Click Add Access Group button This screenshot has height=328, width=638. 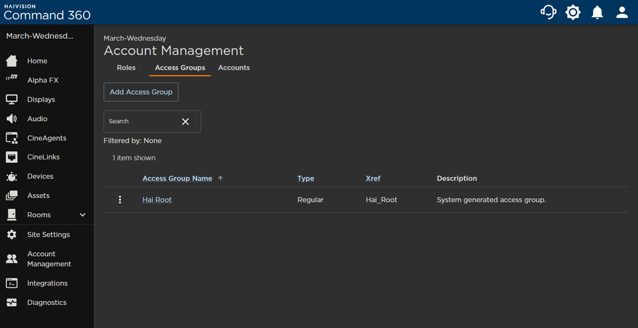click(141, 92)
